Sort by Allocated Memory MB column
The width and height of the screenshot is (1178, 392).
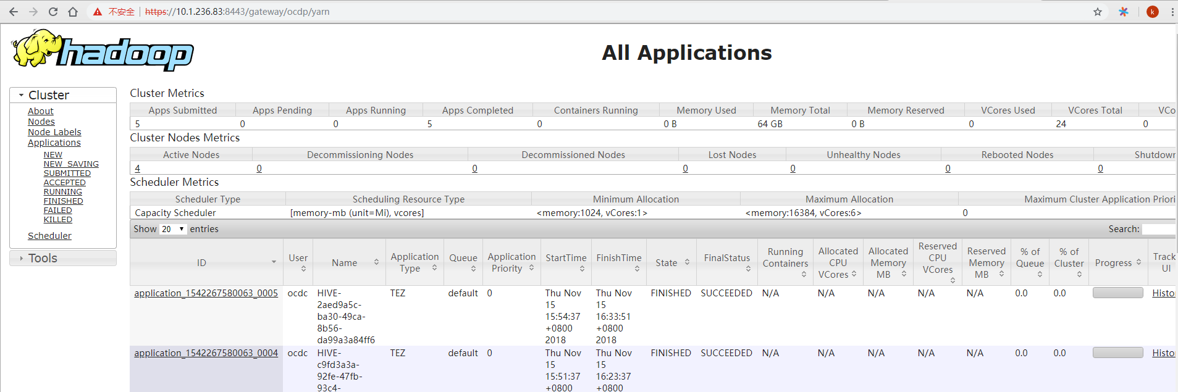point(904,274)
